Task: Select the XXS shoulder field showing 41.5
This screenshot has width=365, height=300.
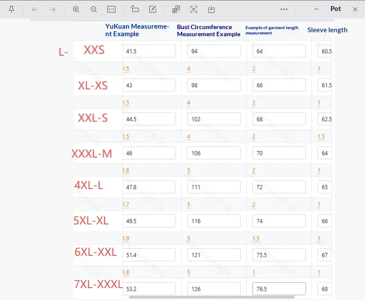Action: [149, 51]
